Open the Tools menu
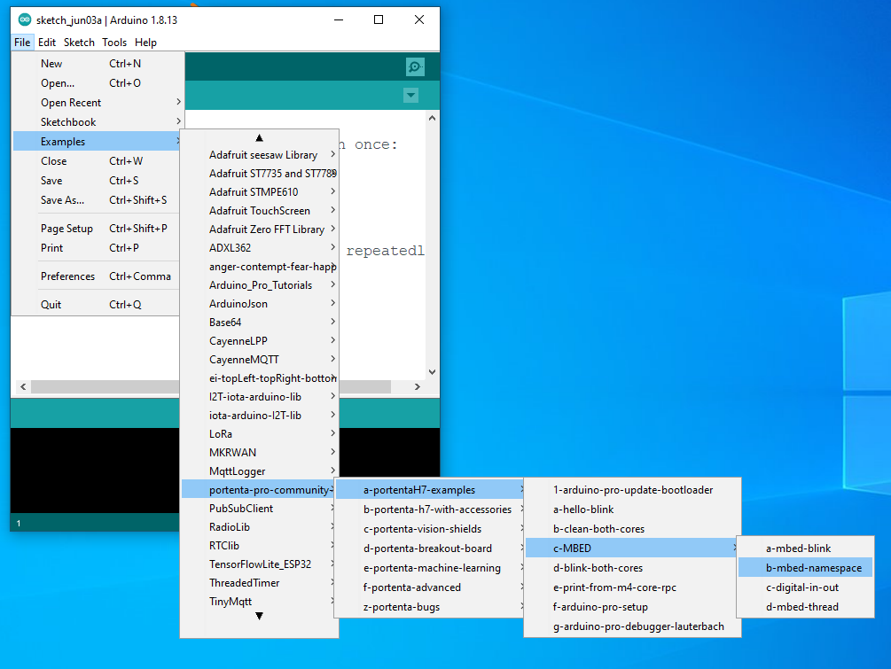891x669 pixels. tap(114, 43)
